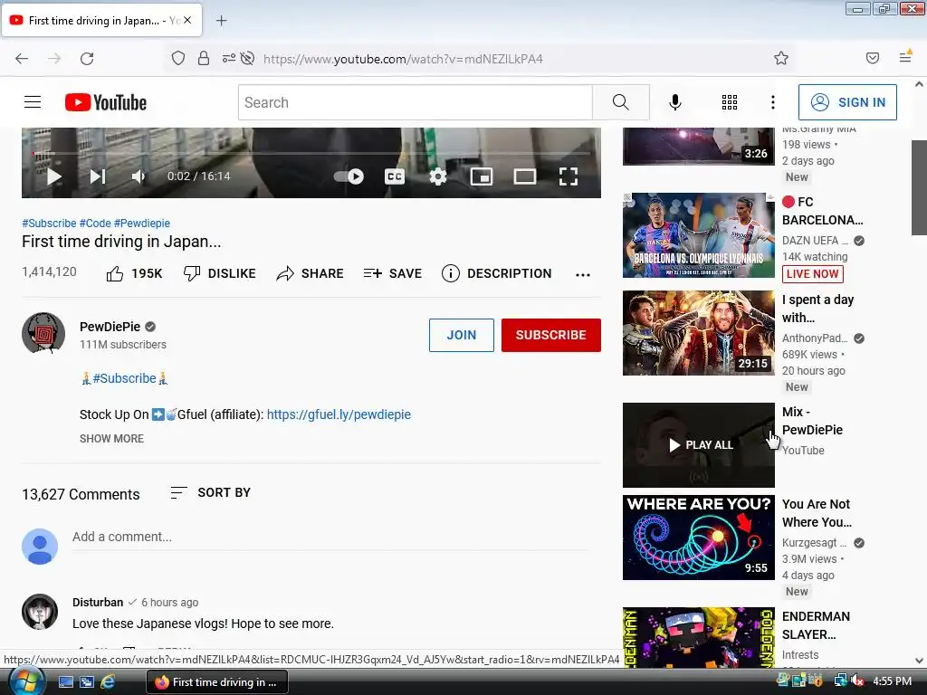Select Firefox taskbar button
Image resolution: width=927 pixels, height=695 pixels.
(x=216, y=682)
